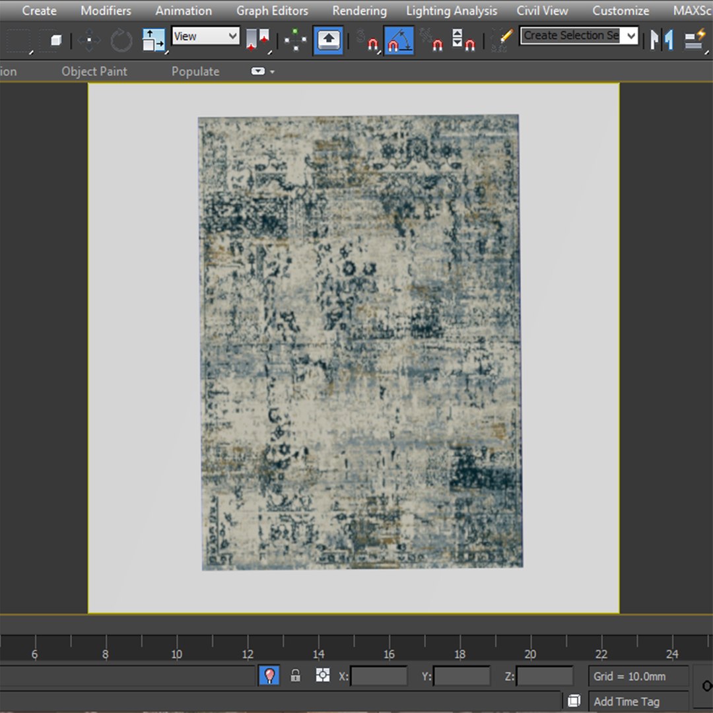Toggle the Isolate Selection lightbulb icon

click(269, 675)
